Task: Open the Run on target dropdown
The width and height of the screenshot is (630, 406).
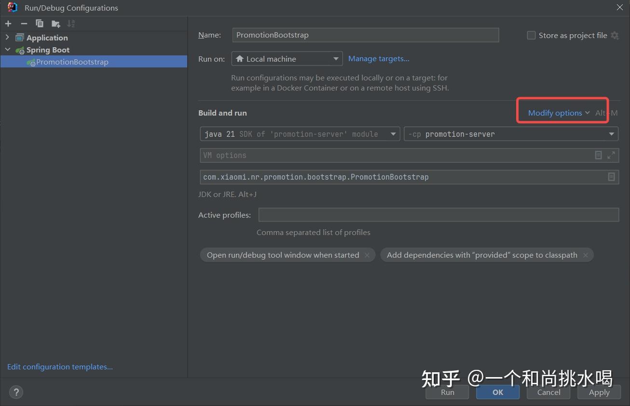Action: point(336,59)
